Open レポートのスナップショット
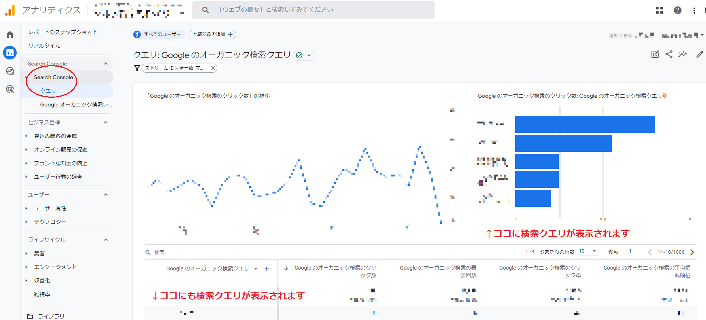Viewport: 706px width, 320px height. (x=63, y=32)
